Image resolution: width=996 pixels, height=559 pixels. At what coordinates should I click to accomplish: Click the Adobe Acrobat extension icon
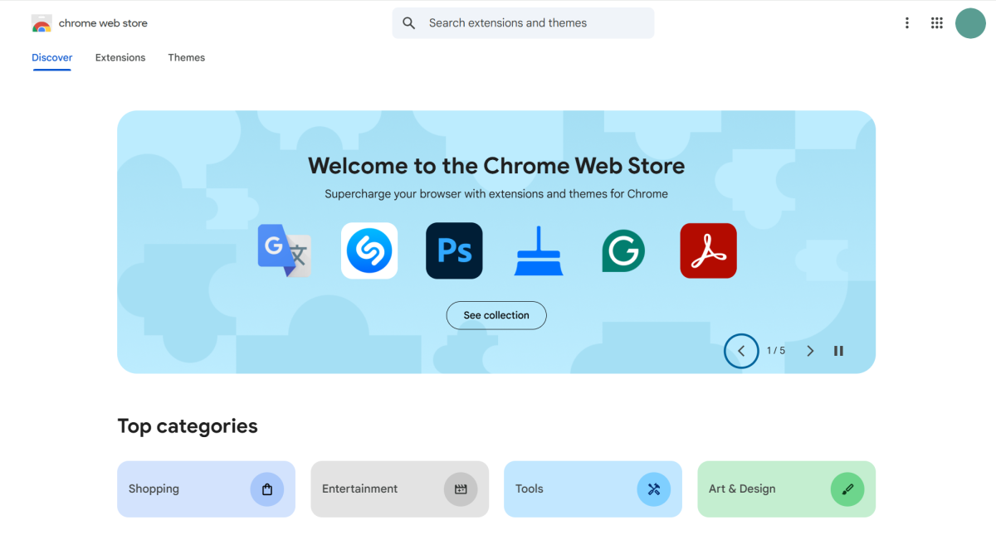[708, 250]
